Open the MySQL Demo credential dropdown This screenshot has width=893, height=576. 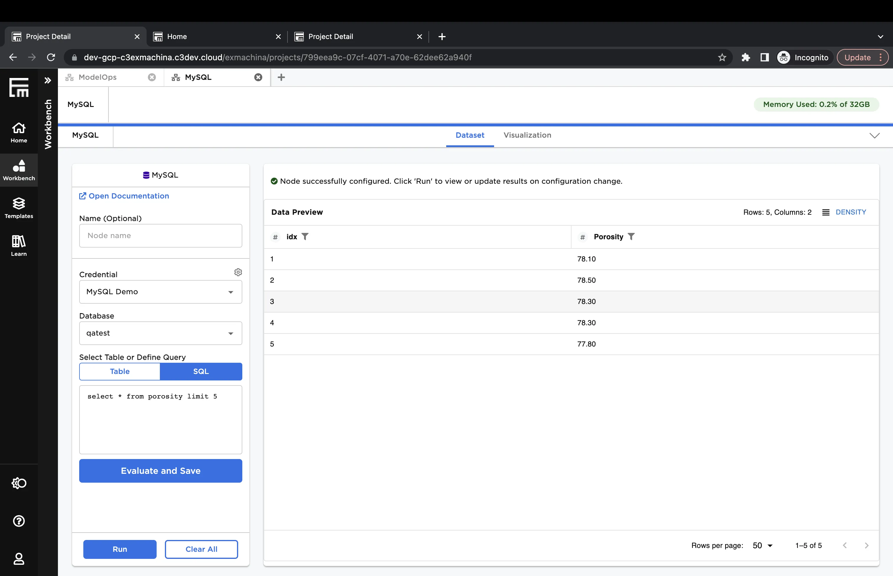click(x=160, y=292)
